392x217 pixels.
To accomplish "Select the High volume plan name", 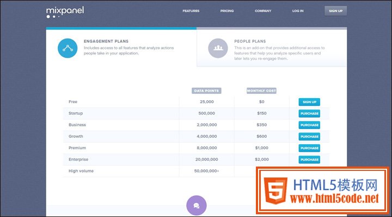I will (x=81, y=171).
